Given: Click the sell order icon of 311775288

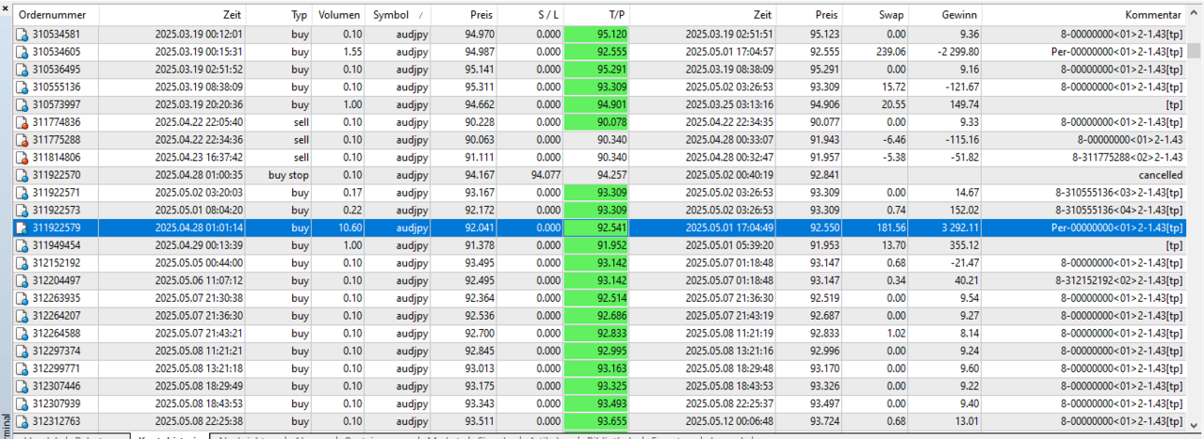Looking at the screenshot, I should (22, 140).
